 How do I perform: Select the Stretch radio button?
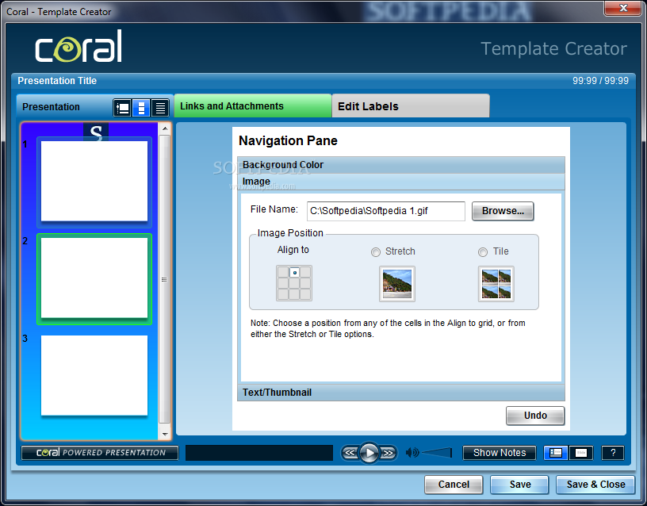tap(376, 251)
